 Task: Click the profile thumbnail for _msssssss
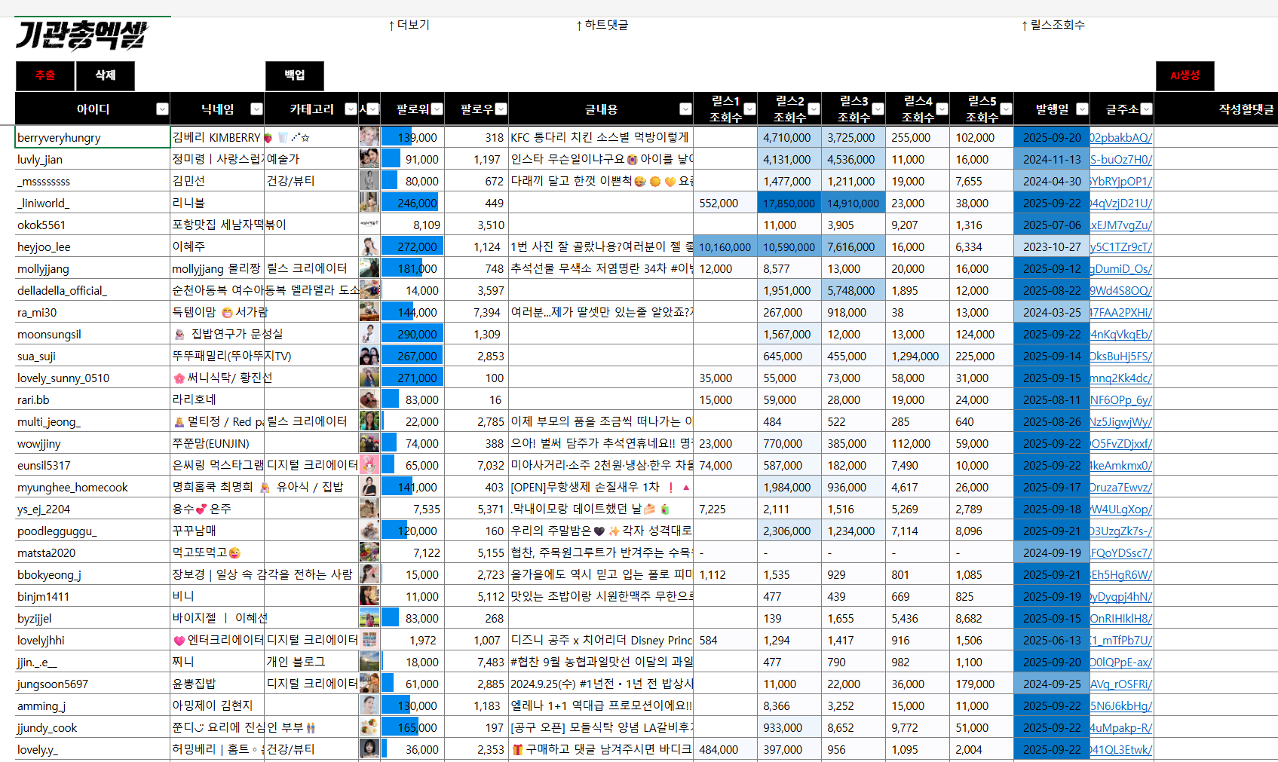(369, 181)
